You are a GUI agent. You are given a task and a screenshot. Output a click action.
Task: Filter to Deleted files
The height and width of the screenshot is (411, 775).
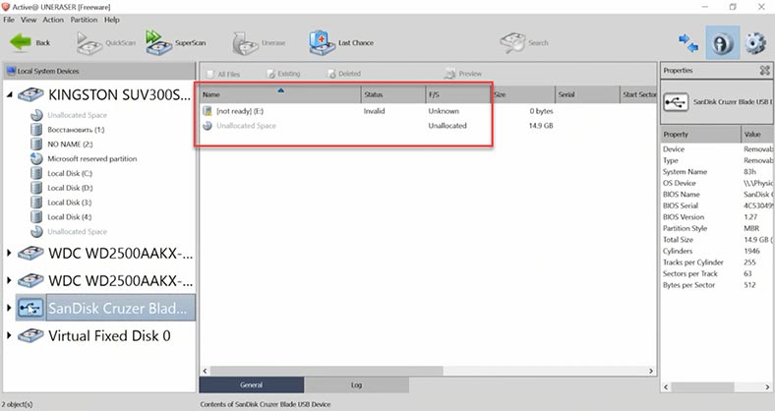tap(343, 74)
